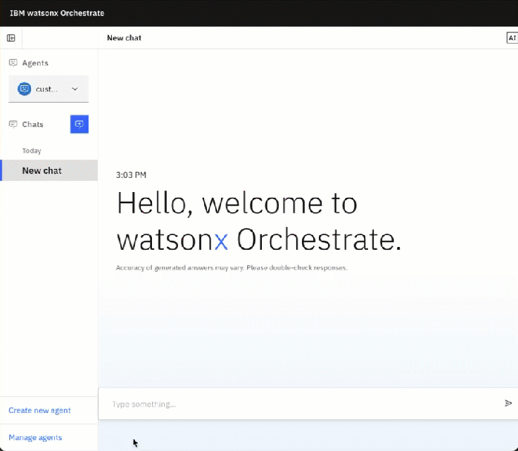
Task: Select the 'New chat' conversation in sidebar
Action: tap(42, 170)
